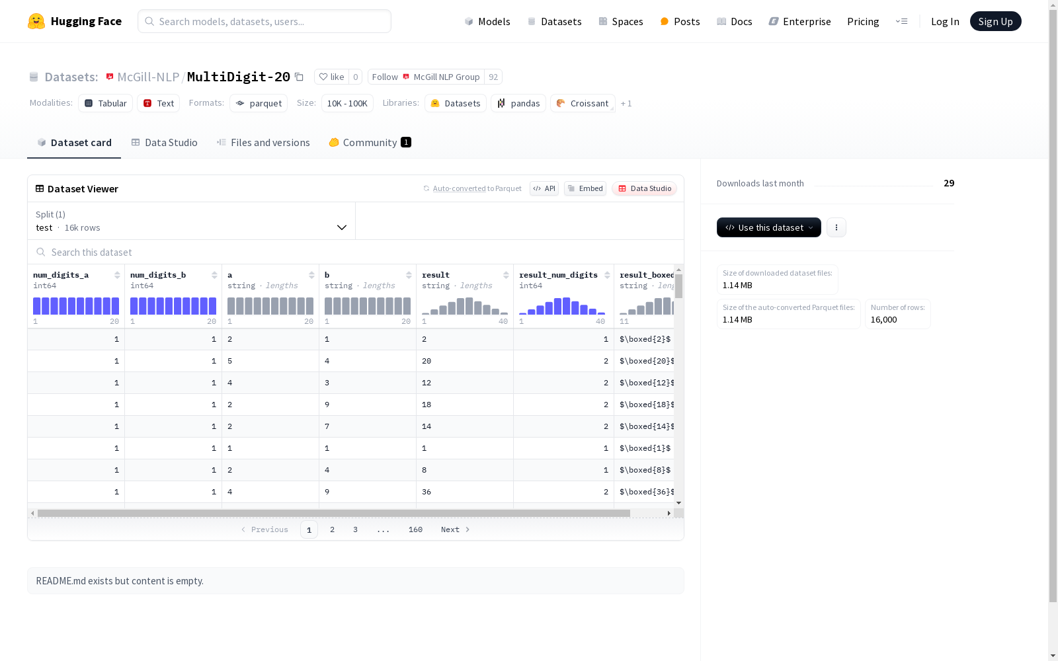
Task: Switch to the Dataset card tab
Action: coord(74,142)
